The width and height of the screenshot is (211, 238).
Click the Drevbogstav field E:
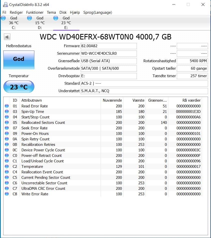(109, 76)
